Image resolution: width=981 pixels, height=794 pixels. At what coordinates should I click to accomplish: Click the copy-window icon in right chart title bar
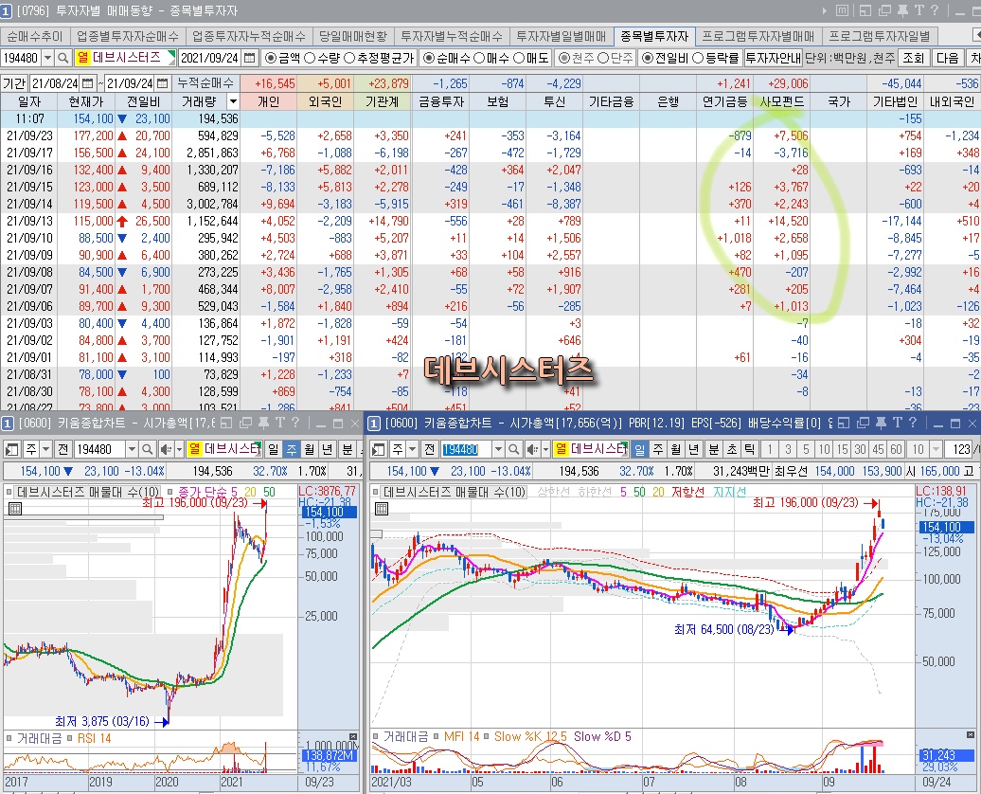863,424
